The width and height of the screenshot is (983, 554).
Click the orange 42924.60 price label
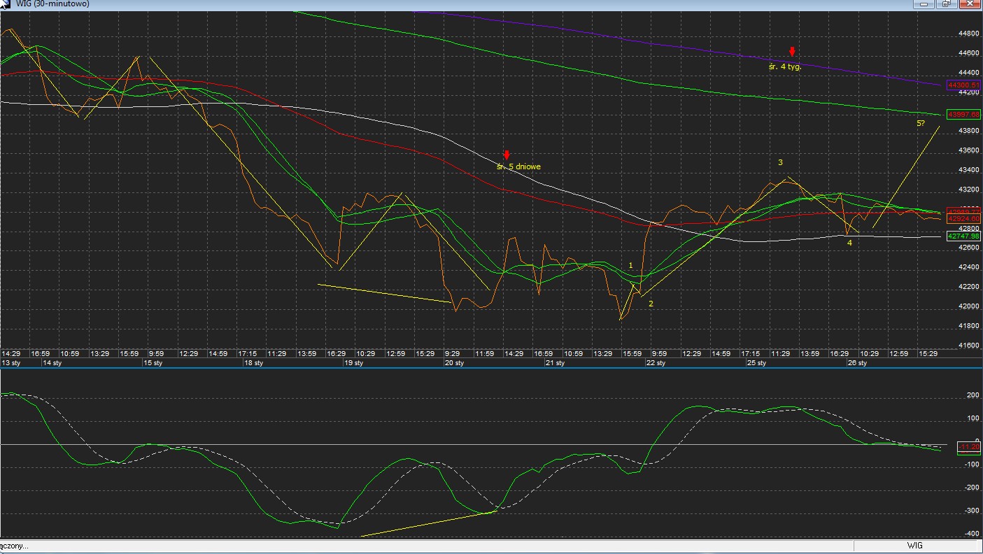point(963,220)
